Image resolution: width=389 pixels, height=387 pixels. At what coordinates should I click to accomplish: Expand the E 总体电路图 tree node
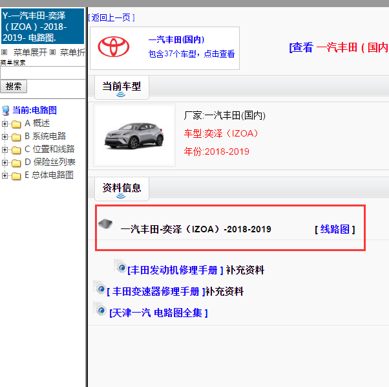[x=5, y=175]
